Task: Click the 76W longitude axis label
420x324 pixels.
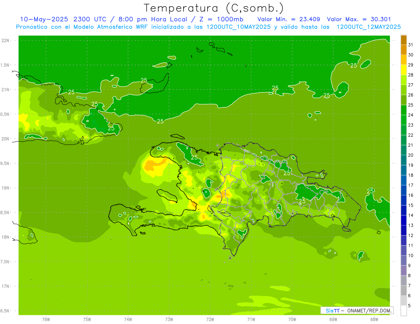Action: [46, 319]
